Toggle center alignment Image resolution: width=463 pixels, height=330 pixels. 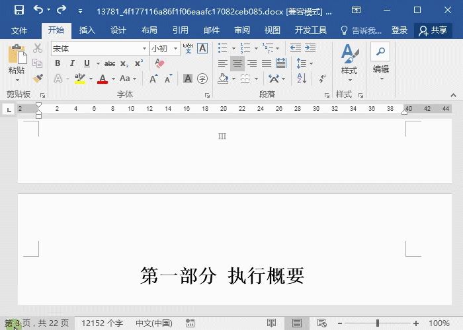[x=237, y=63]
